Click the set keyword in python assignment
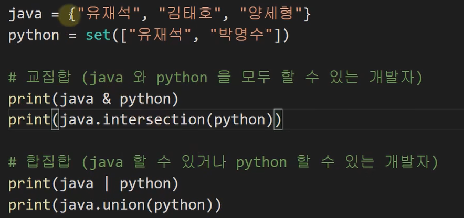Image resolution: width=464 pixels, height=218 pixels. coord(98,36)
